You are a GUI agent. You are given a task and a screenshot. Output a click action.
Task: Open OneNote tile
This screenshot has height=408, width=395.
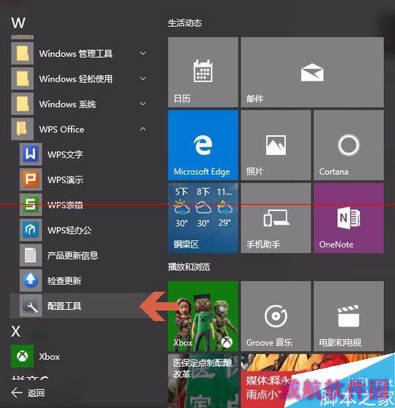click(348, 218)
